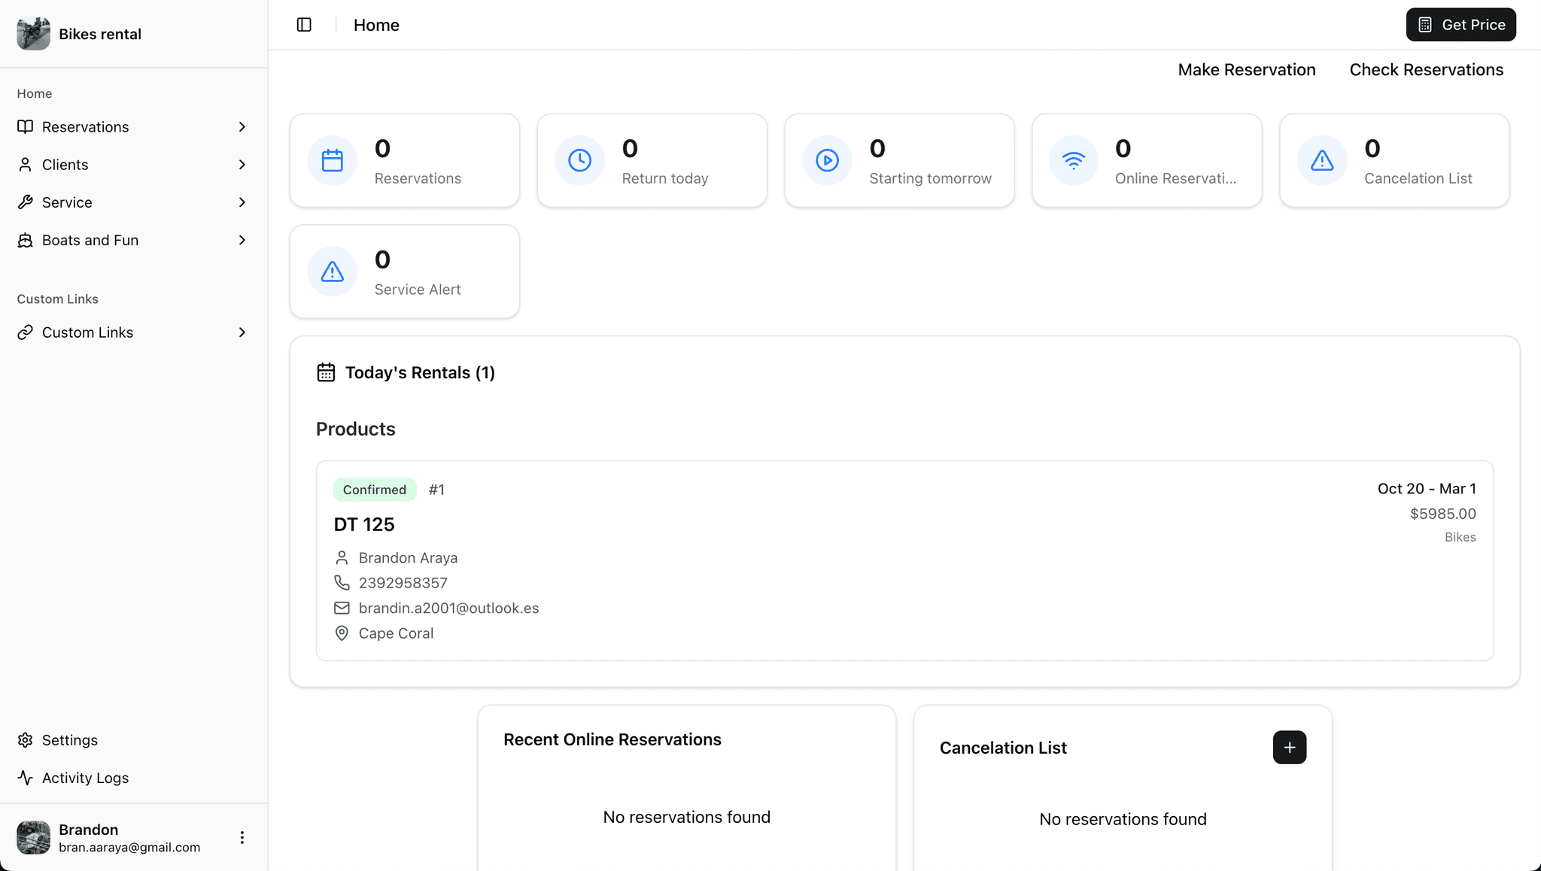Viewport: 1541px width, 871px height.
Task: Click the calendar icon on Reservations card
Action: coord(333,160)
